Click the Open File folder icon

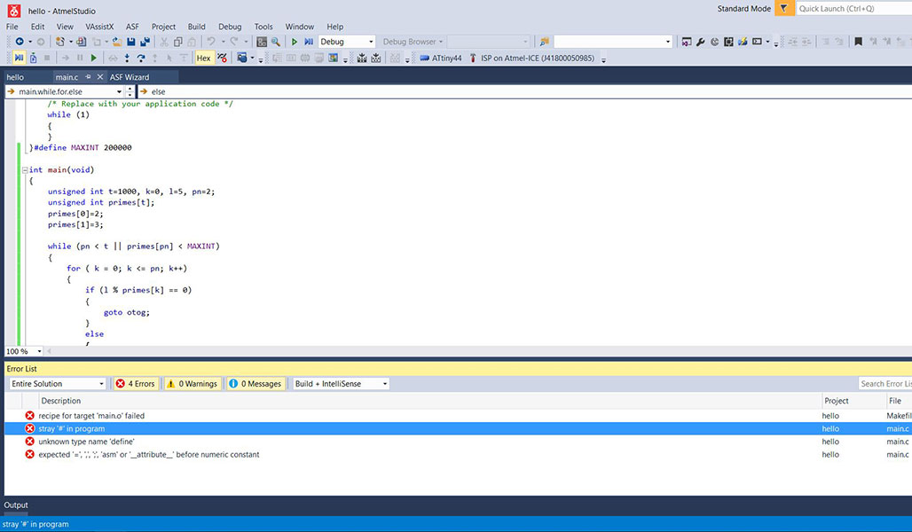117,42
